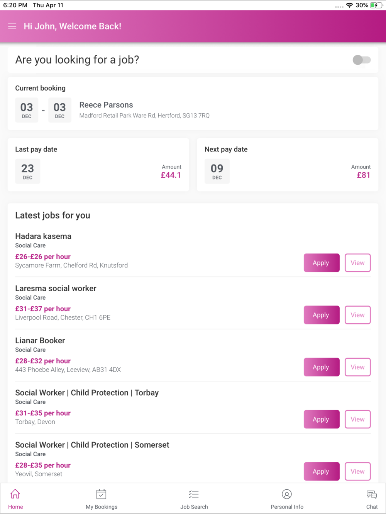Open the Next pay date card
This screenshot has width=386, height=514.
[x=287, y=165]
